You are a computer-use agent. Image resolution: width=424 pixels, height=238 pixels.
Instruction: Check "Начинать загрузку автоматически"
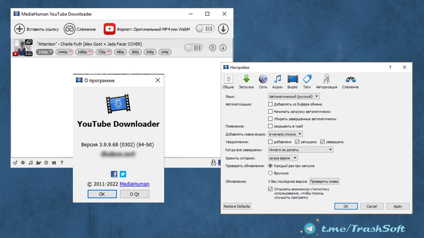(x=270, y=112)
